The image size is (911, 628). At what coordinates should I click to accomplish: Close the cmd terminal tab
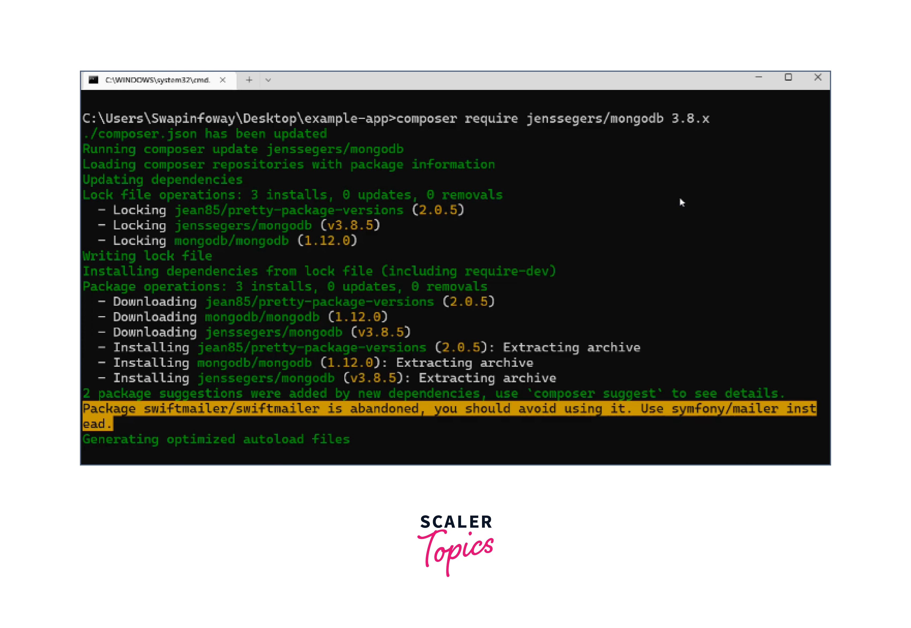223,80
